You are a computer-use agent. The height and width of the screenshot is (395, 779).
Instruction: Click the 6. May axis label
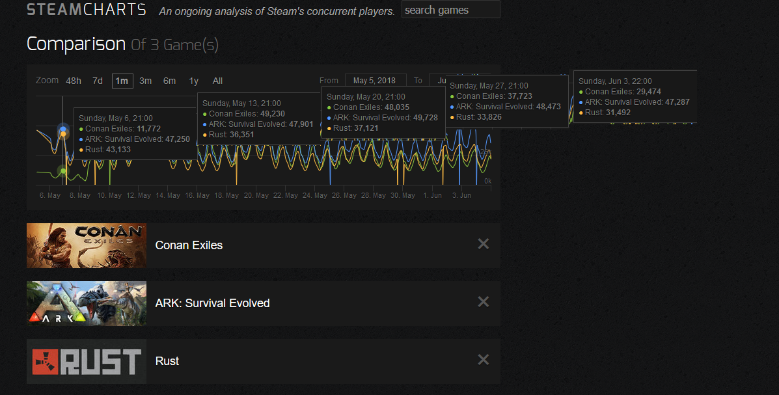click(50, 195)
